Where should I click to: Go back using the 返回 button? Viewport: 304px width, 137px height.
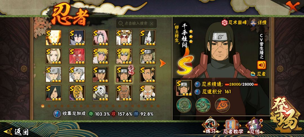pos(16,132)
